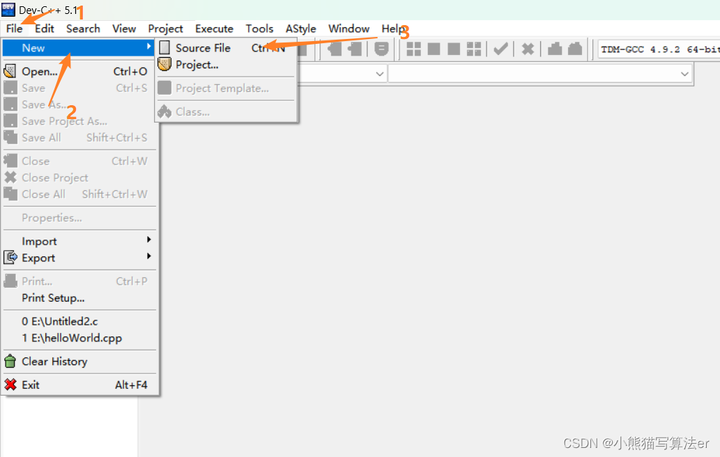720x457 pixels.
Task: Choose Project... from New submenu
Action: click(227, 64)
